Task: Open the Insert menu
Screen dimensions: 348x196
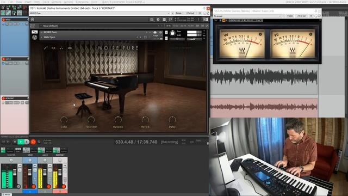Action: point(28,2)
